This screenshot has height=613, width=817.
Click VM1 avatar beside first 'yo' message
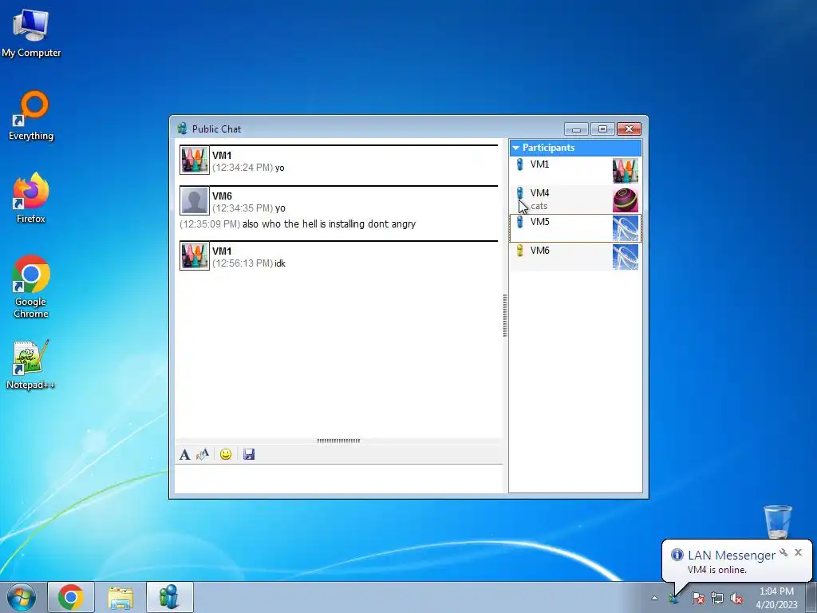click(195, 160)
